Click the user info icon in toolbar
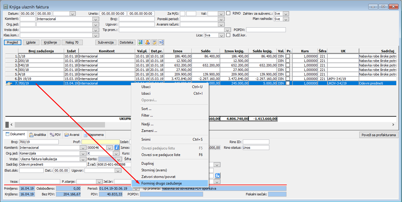 coord(147,42)
